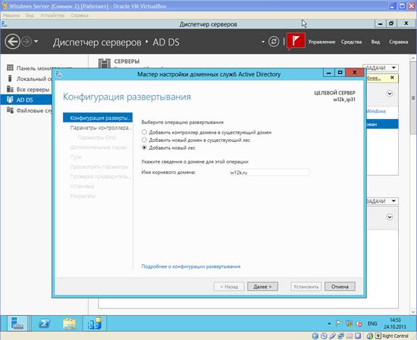Click the back arrow in Server Manager header

tap(13, 41)
